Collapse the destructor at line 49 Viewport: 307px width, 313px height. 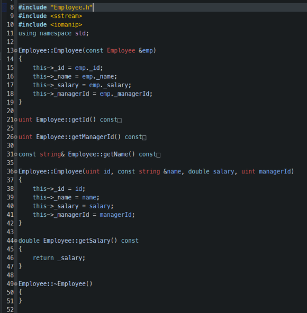16,284
